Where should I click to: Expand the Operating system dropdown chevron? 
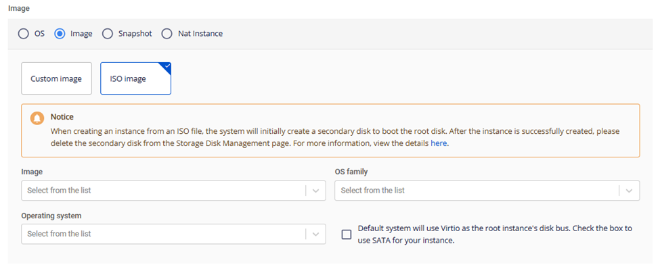[315, 234]
